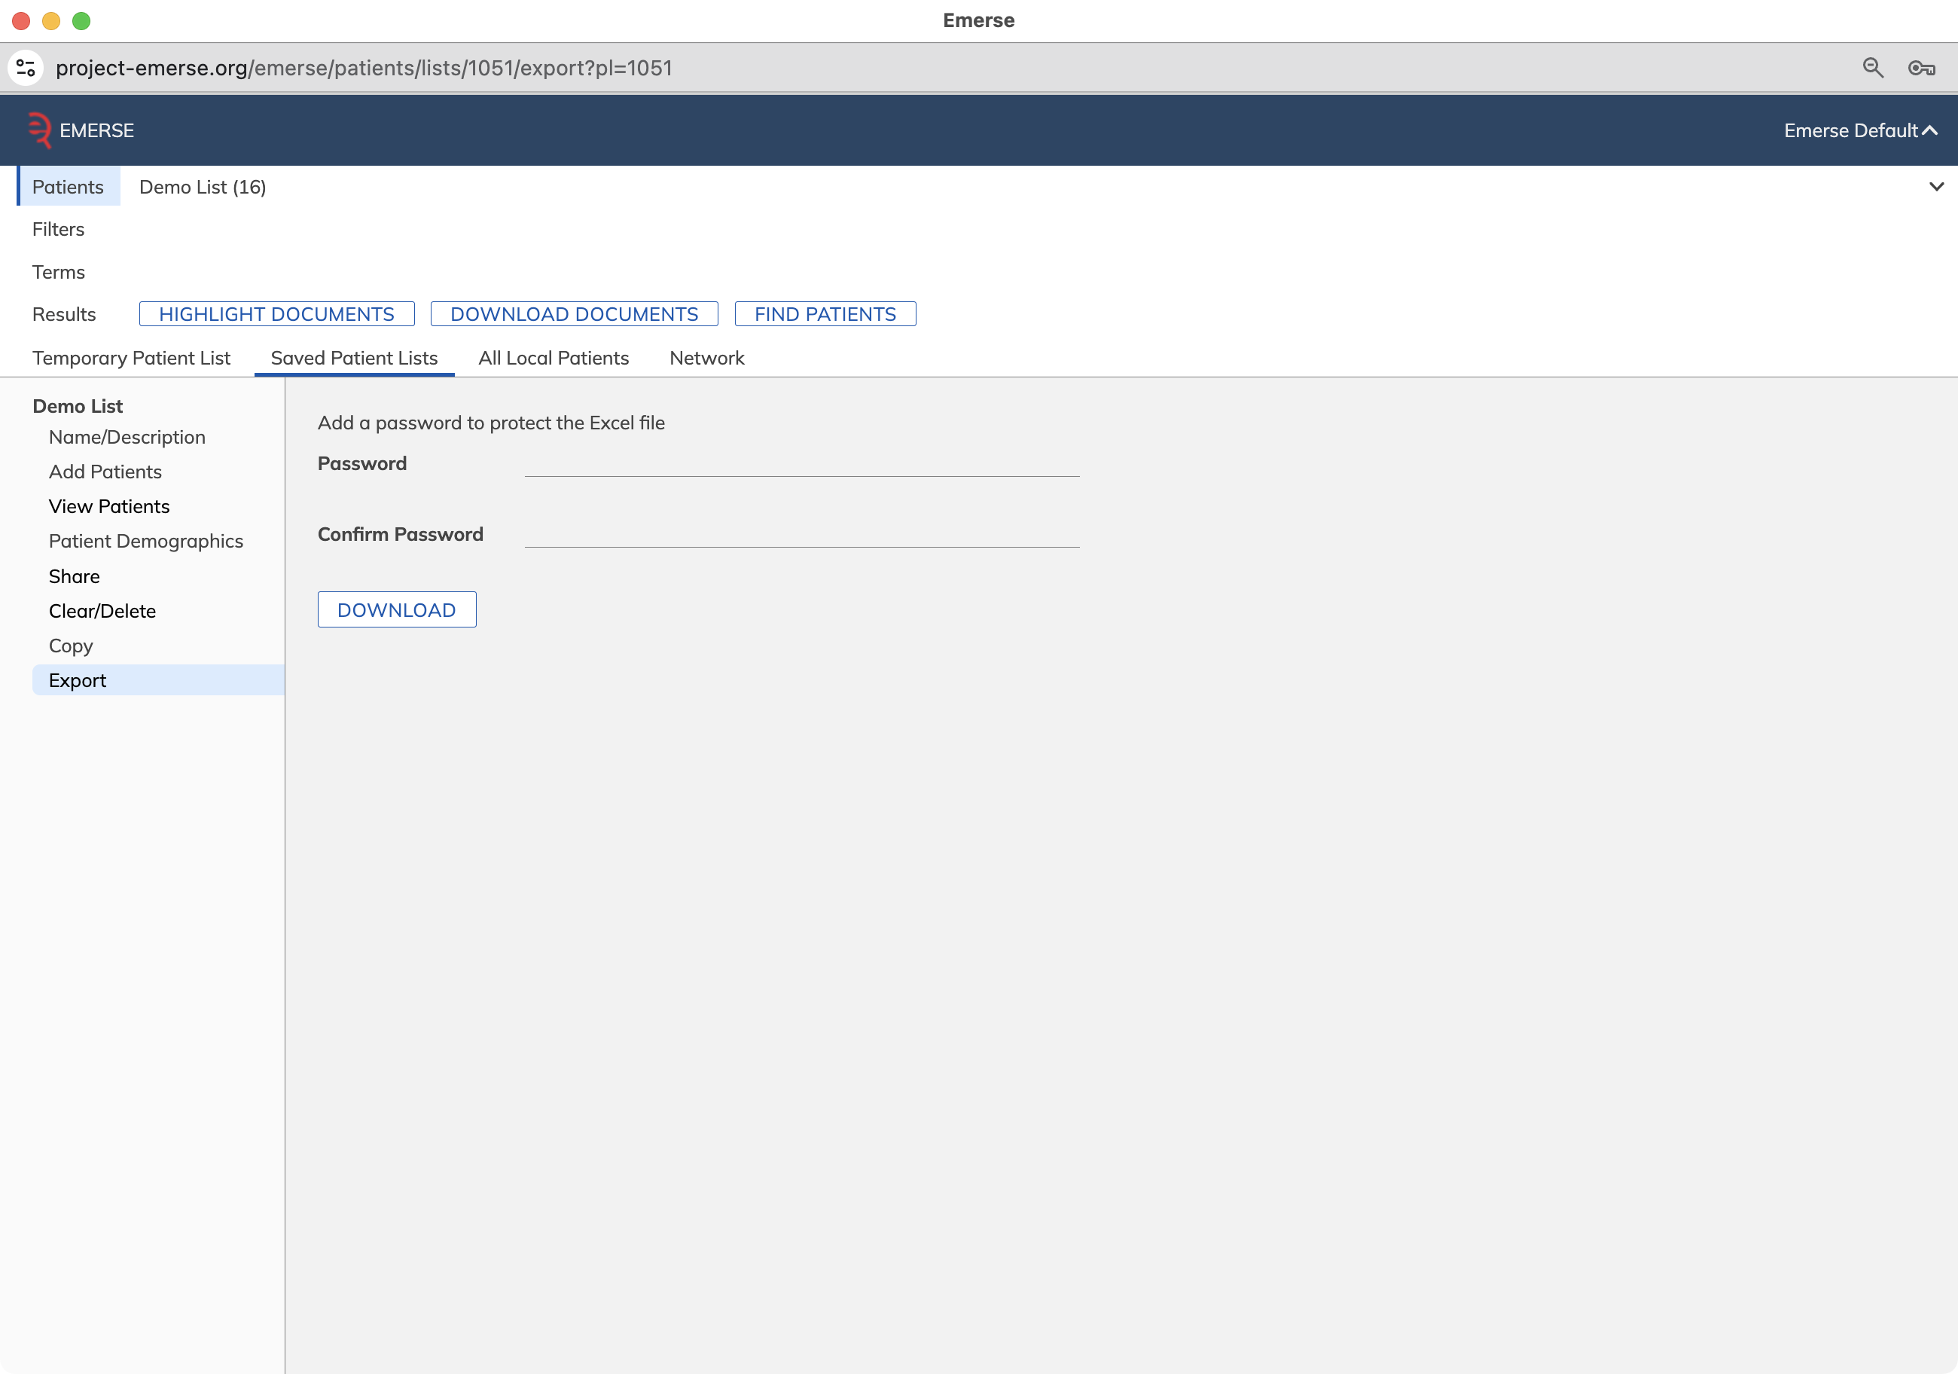Open the password key icon in address bar
The image size is (1958, 1374).
1921,69
